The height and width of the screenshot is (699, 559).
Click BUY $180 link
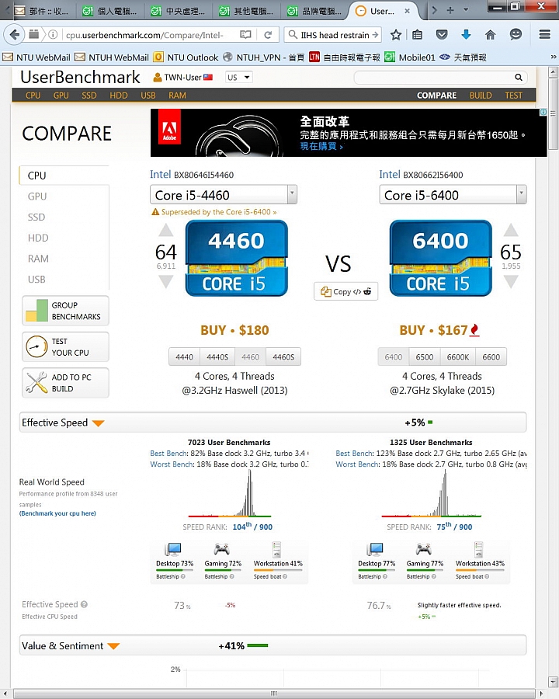coord(234,330)
